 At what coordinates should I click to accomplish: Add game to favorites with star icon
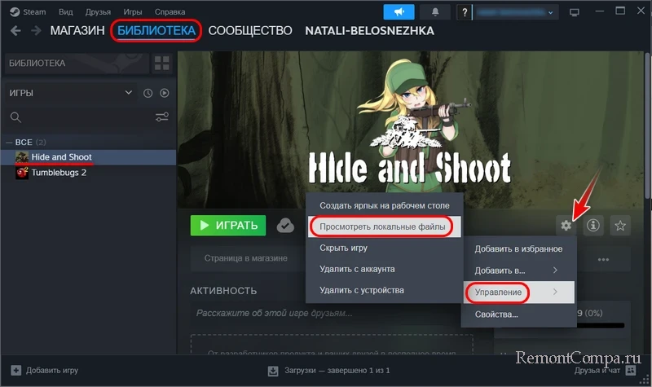click(620, 226)
